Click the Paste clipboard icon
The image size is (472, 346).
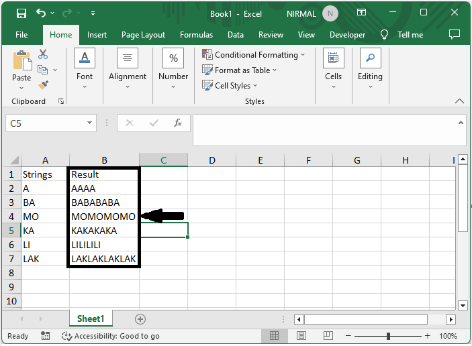[x=21, y=61]
